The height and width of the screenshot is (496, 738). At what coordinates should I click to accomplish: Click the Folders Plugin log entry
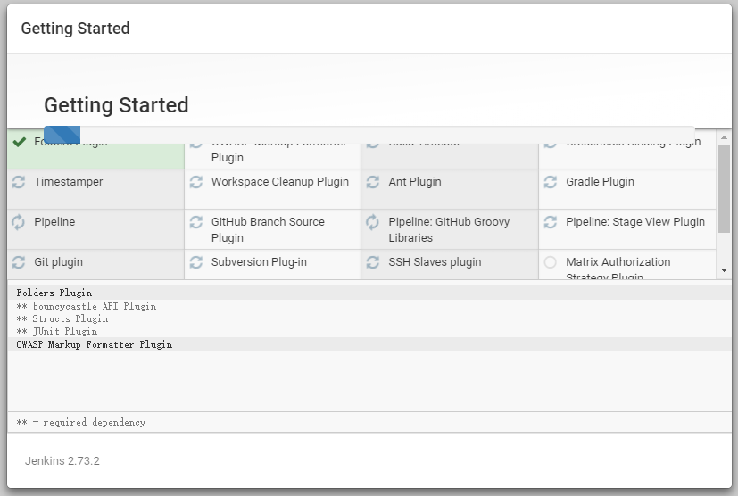click(54, 293)
